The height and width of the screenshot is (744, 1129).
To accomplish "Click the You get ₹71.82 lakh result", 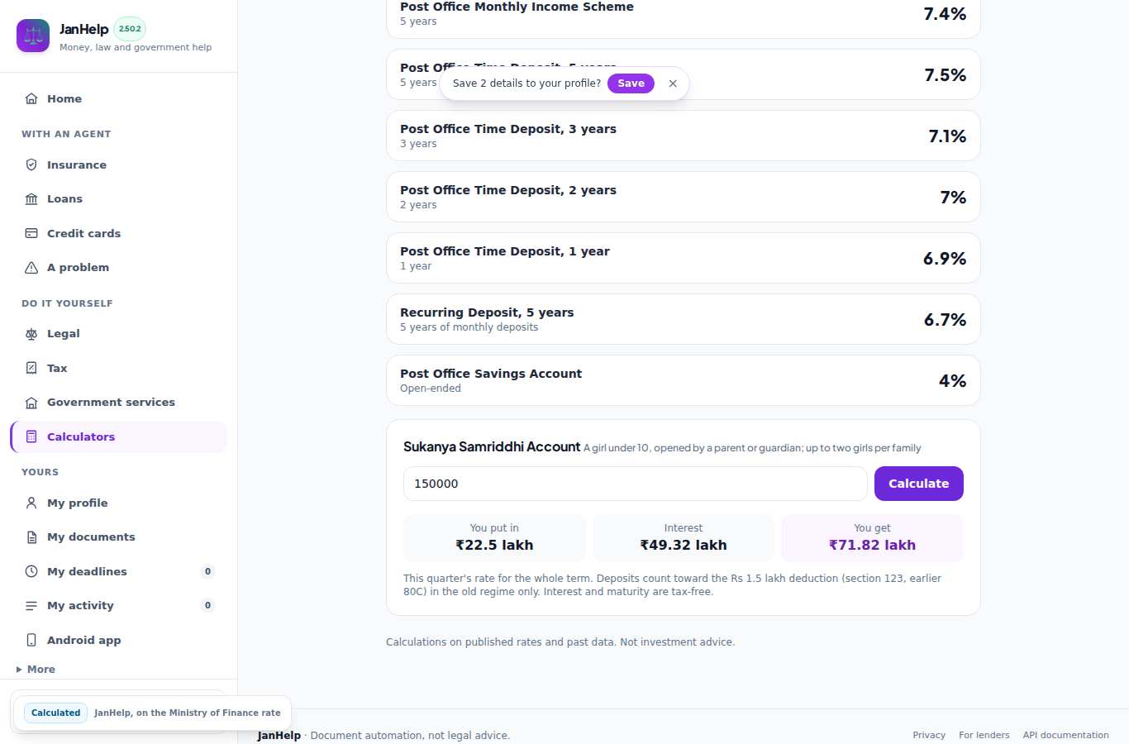I will 872,537.
